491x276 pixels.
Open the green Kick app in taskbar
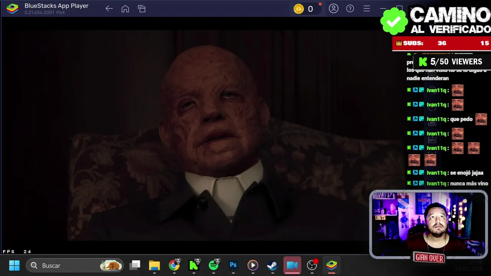[194, 265]
